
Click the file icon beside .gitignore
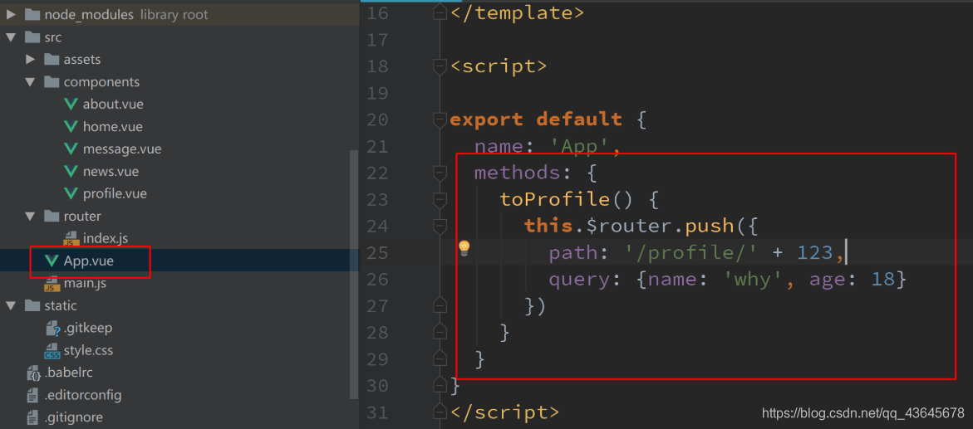pyautogui.click(x=33, y=418)
